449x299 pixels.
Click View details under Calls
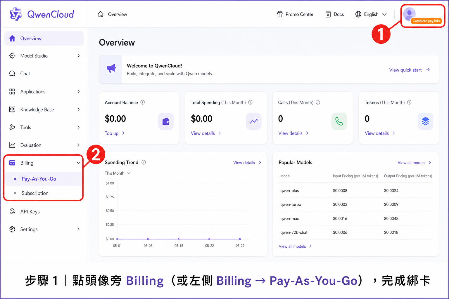tap(293, 133)
